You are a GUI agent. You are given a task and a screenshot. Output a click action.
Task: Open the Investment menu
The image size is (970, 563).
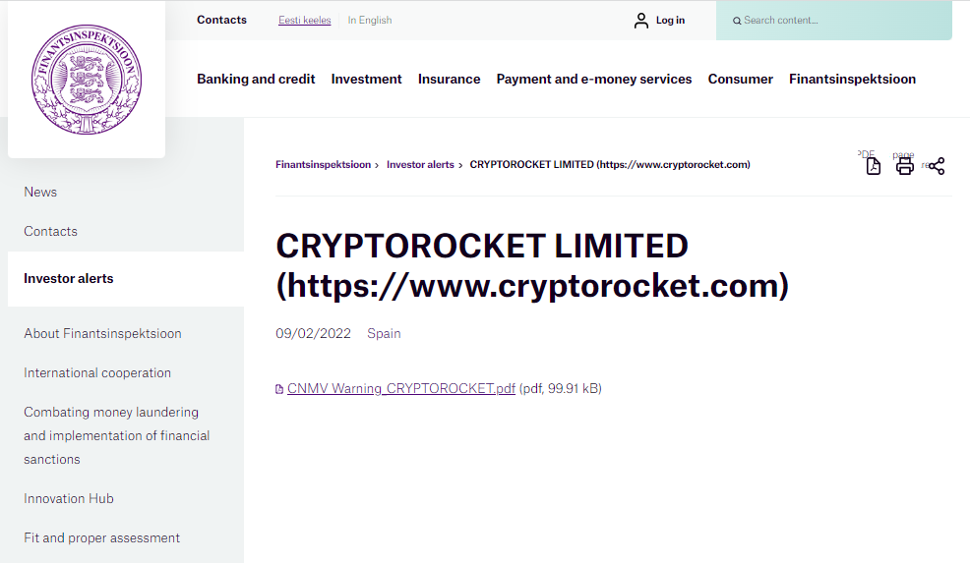click(x=366, y=79)
